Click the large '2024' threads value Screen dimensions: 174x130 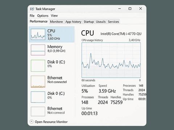[x=103, y=102]
